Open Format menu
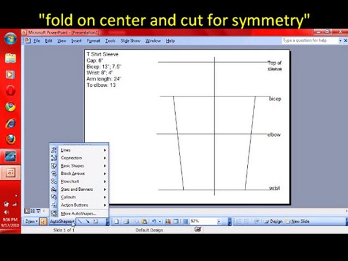The image size is (348, 261). click(93, 41)
